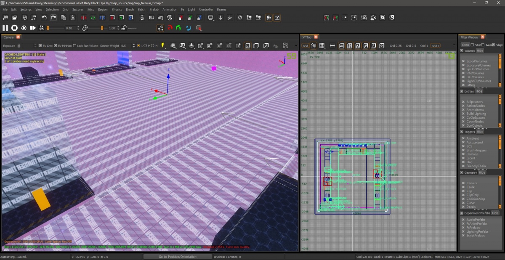
Task: Toggle the Volumes group checkbox
Action: tap(462, 50)
